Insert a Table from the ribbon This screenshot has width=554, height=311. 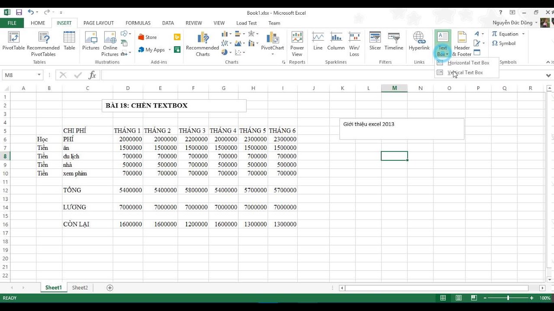coord(69,41)
